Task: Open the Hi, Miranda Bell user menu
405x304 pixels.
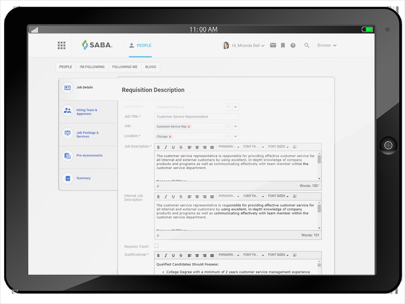Action: [248, 46]
